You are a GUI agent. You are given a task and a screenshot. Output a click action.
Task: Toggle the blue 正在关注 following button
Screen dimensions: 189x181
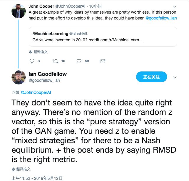[151, 77]
